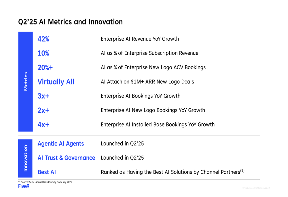Click the 2x+ metric value
The width and height of the screenshot is (288, 197).
[x=43, y=110]
